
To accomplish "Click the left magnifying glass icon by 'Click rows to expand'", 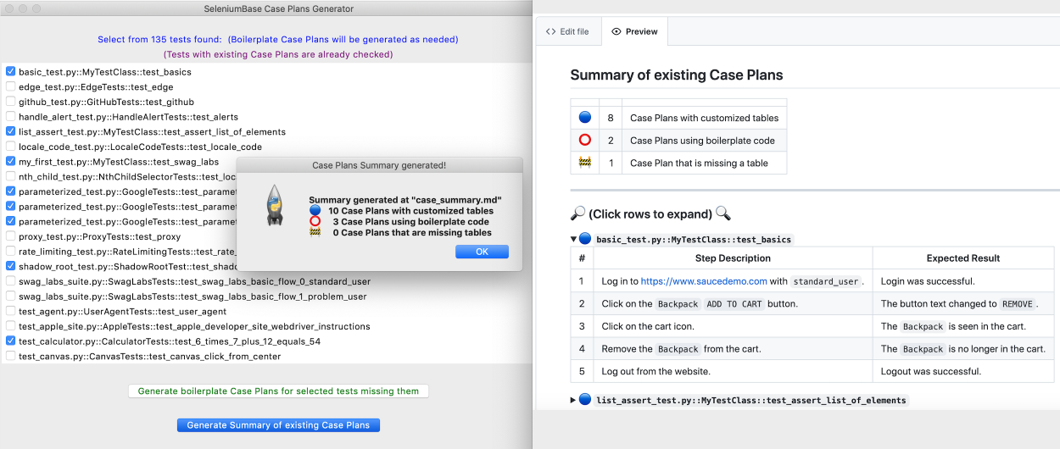I will (577, 213).
